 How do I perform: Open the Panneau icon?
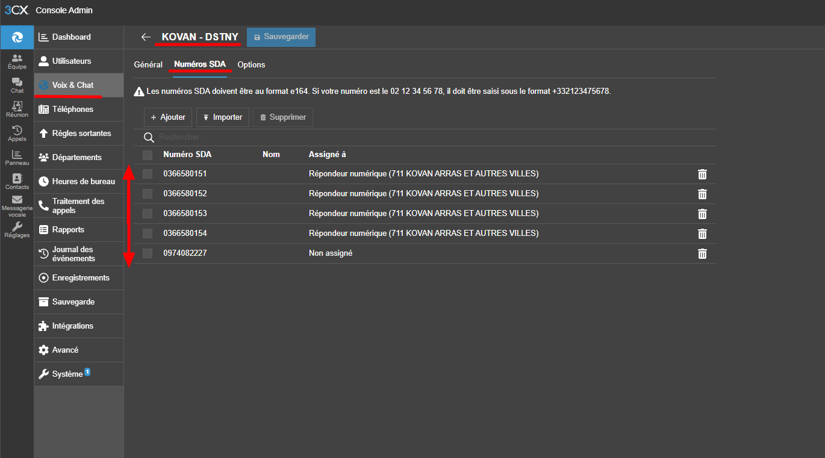pyautogui.click(x=17, y=158)
